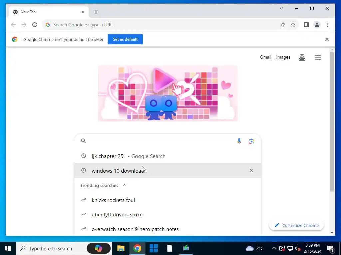The width and height of the screenshot is (341, 255).
Task: Remove the windows 10 download suggestion
Action: [251, 170]
